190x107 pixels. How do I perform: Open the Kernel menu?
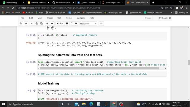tap(69, 18)
